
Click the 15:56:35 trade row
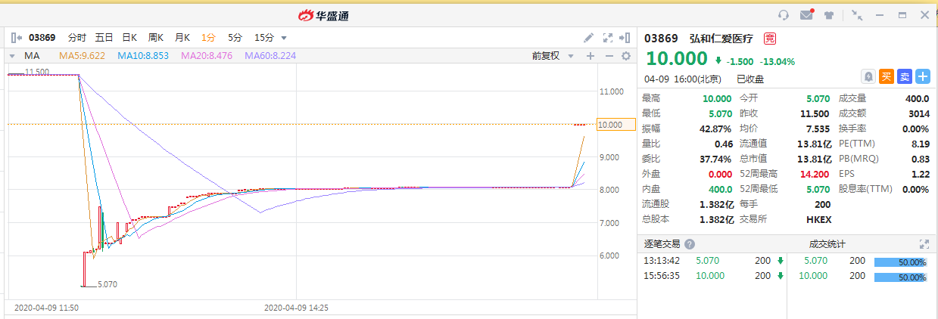715,276
